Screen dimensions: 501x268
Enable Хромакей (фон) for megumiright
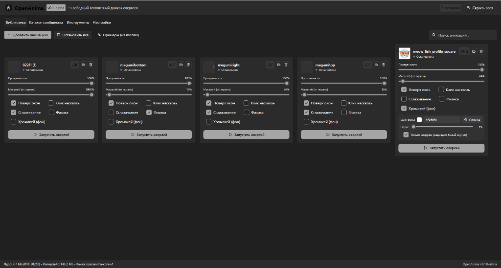pos(208,122)
